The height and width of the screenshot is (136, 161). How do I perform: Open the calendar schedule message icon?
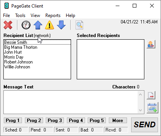(x=152, y=108)
